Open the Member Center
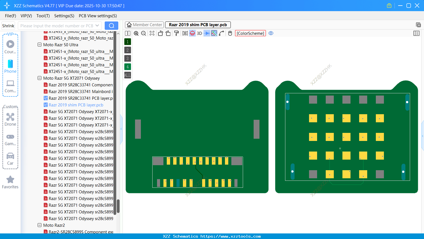 click(x=144, y=25)
